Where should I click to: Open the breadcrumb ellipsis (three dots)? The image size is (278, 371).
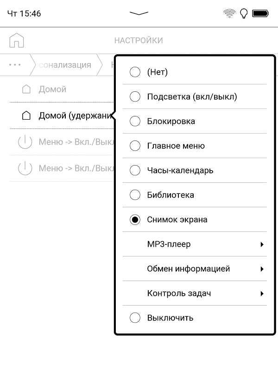[15, 65]
